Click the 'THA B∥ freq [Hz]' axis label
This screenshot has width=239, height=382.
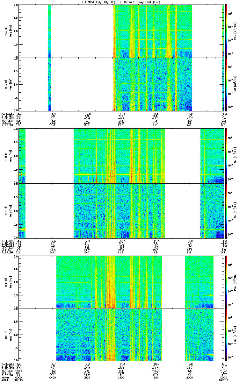pos(8,84)
